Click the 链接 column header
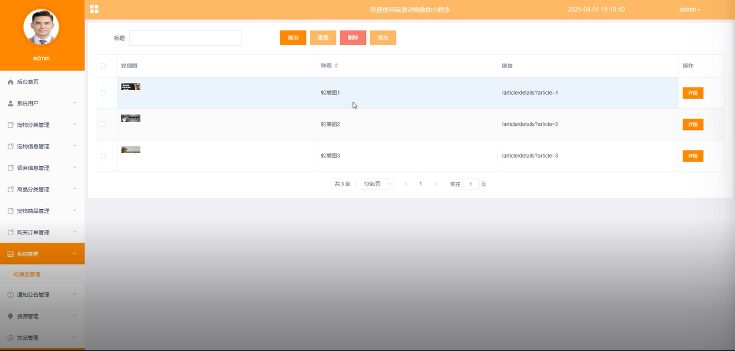The width and height of the screenshot is (735, 351). click(507, 66)
